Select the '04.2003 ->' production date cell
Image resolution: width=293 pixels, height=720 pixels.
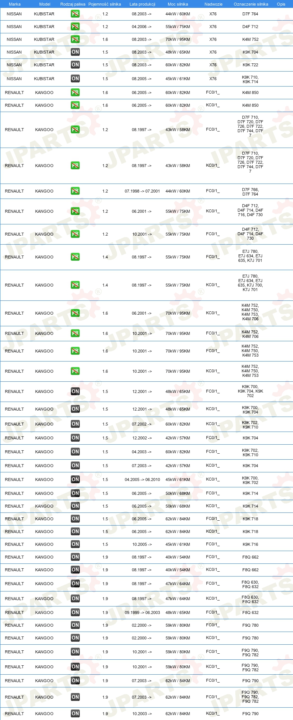click(142, 452)
